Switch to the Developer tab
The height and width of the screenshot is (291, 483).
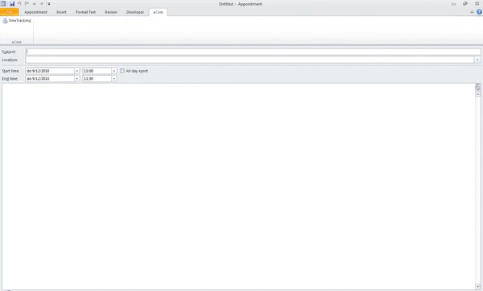(x=135, y=12)
